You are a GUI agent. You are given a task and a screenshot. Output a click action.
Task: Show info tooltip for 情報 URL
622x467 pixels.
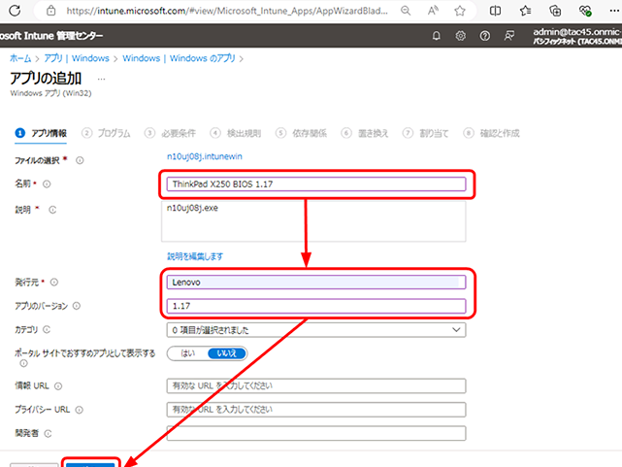coord(58,386)
